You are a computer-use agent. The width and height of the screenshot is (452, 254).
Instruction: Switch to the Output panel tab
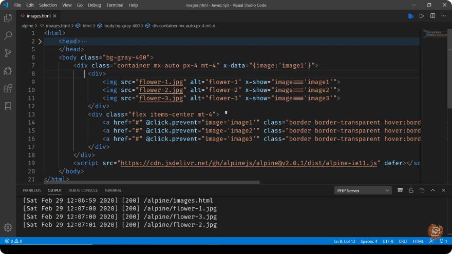pos(54,190)
